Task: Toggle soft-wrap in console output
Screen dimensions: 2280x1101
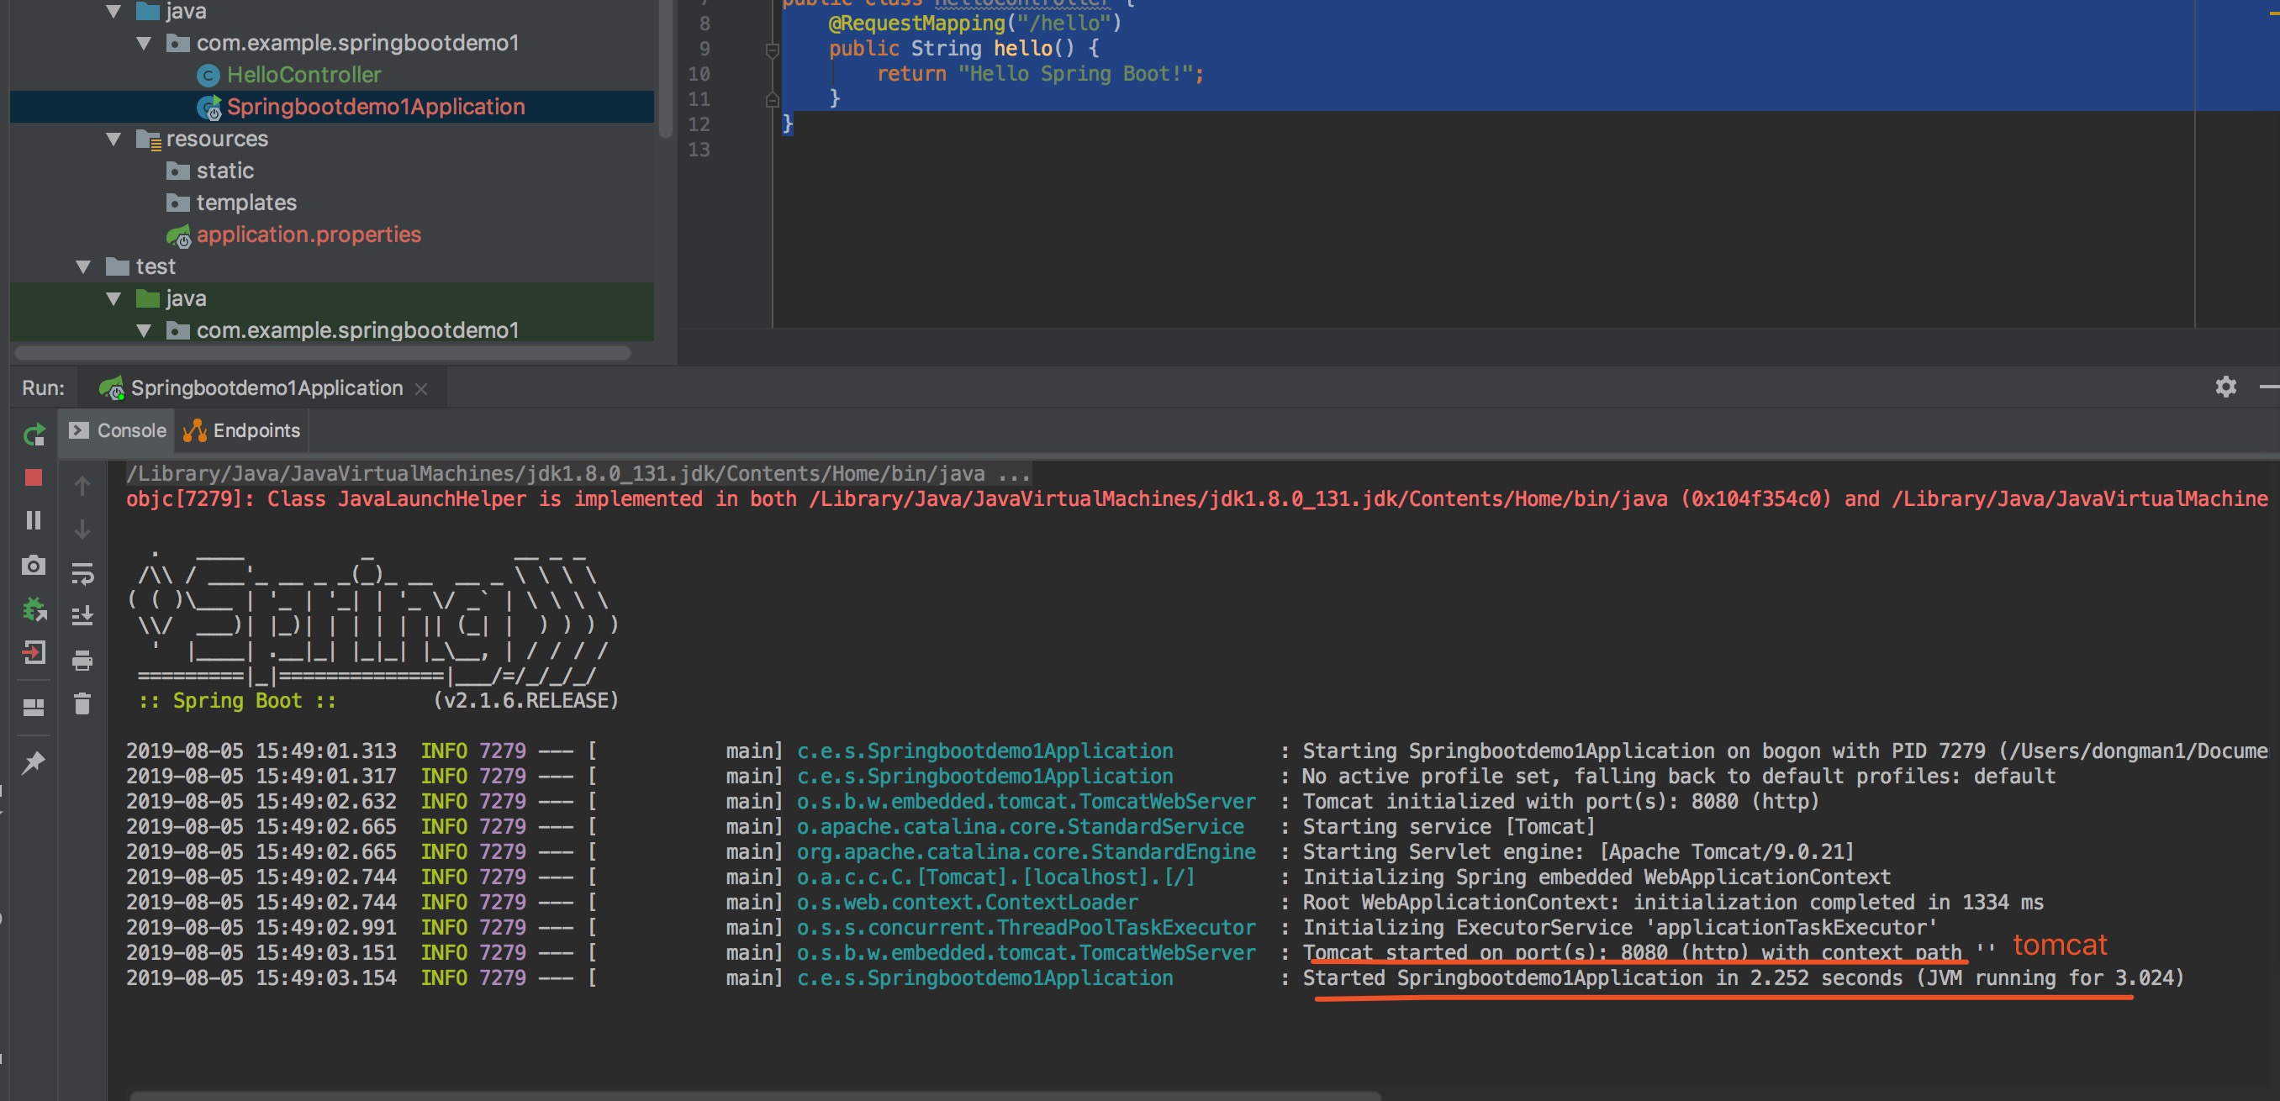Action: [x=82, y=573]
